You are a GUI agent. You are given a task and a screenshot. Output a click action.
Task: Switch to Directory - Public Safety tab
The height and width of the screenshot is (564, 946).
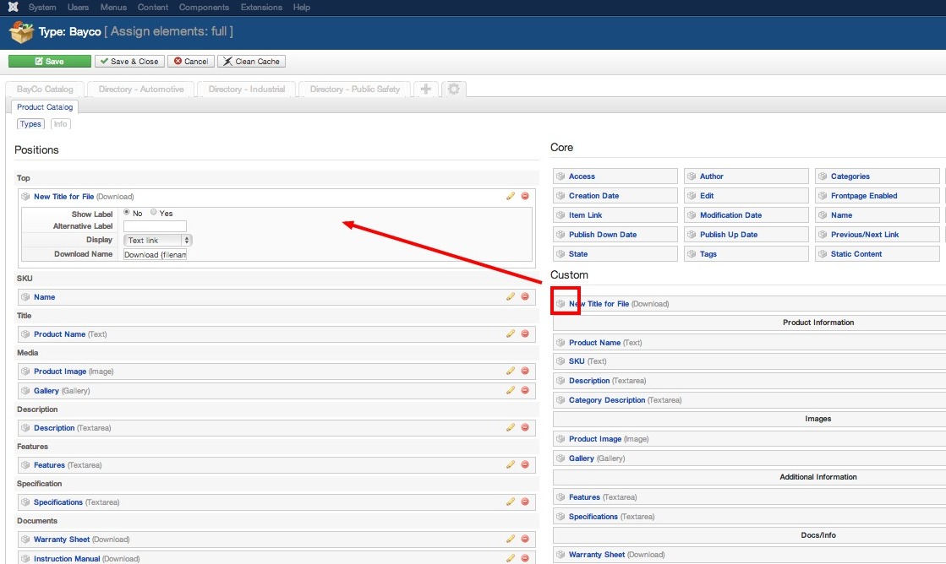click(x=355, y=89)
